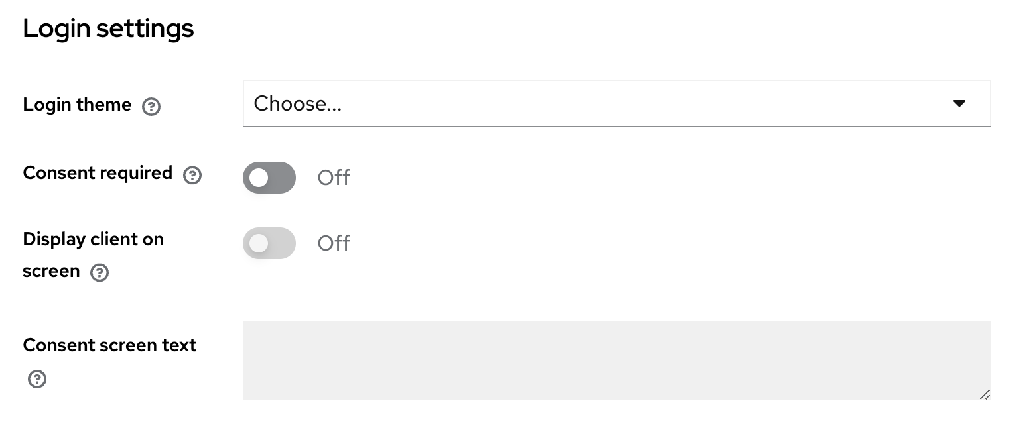Click help icon for Display client on screen

pos(100,272)
